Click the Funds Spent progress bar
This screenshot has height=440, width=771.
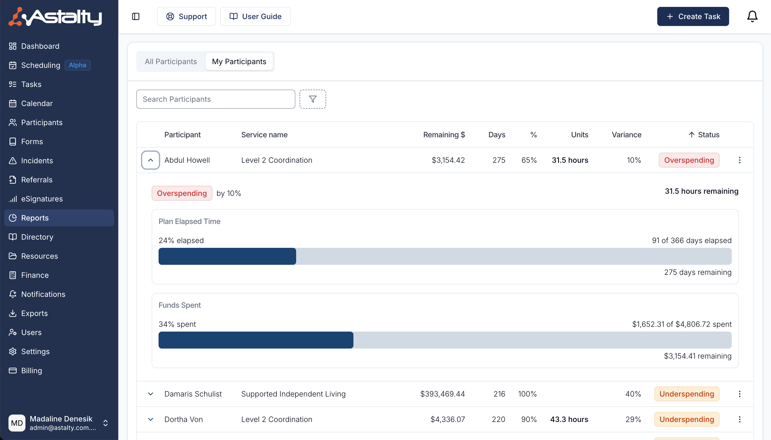(x=445, y=340)
